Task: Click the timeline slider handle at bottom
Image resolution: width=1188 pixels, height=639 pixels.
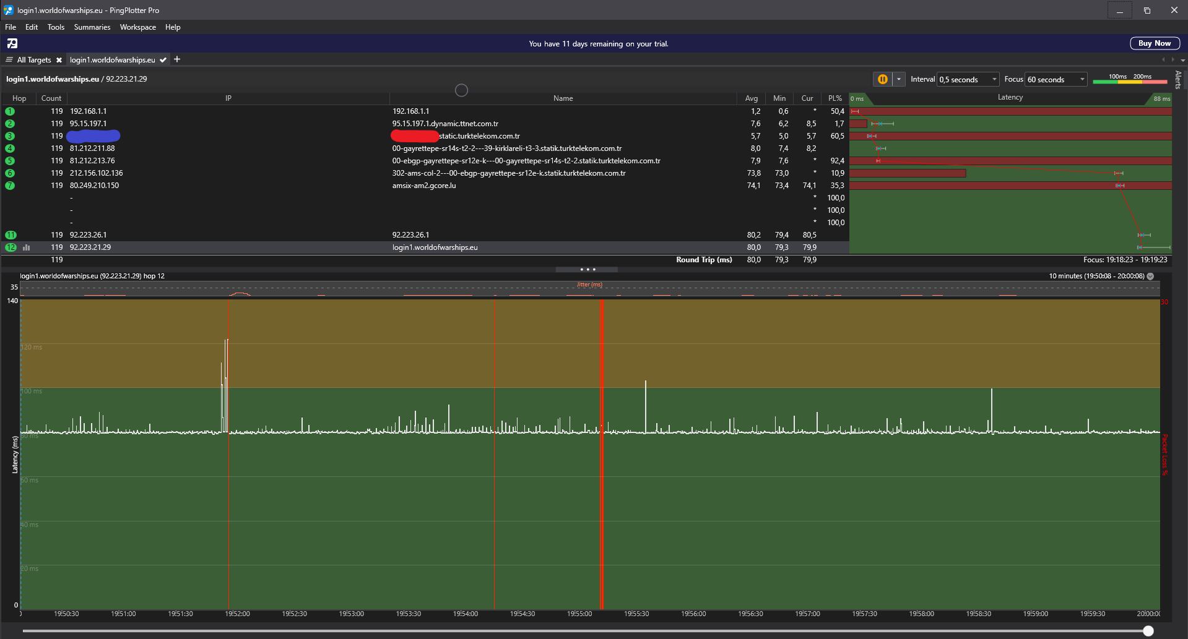Action: [x=1148, y=631]
